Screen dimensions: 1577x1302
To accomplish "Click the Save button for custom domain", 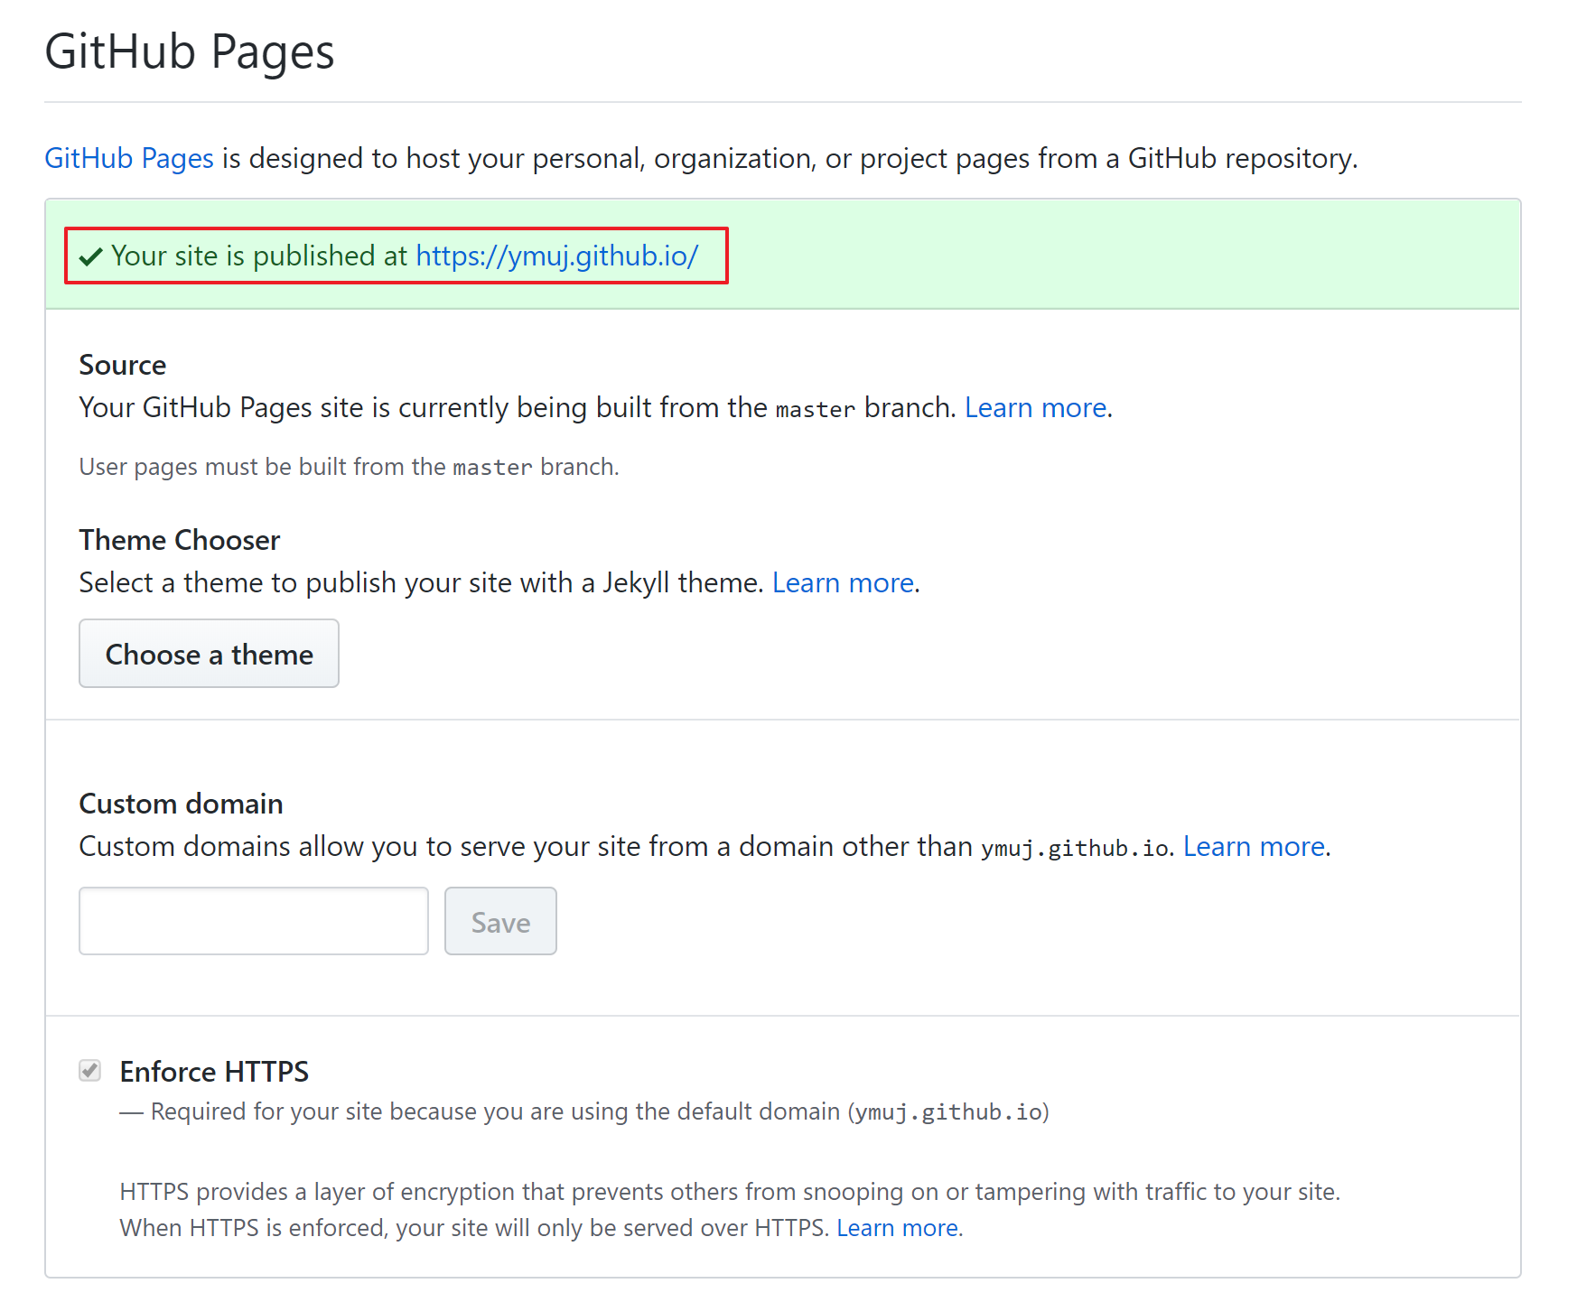I will (x=500, y=921).
